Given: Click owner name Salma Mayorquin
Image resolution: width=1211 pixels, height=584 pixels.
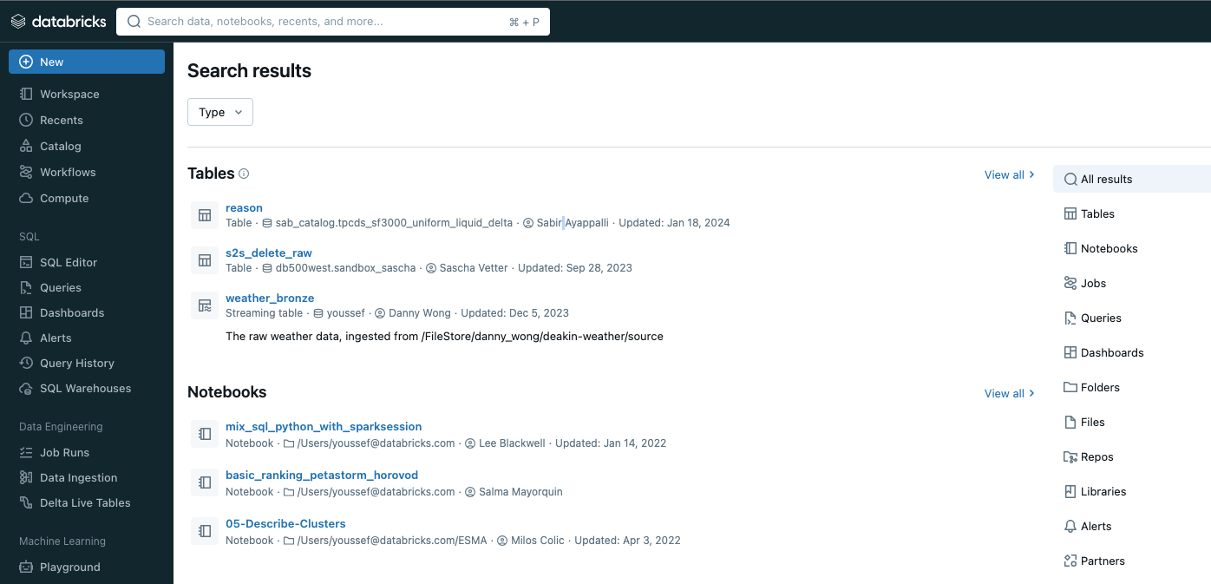Looking at the screenshot, I should [x=520, y=492].
